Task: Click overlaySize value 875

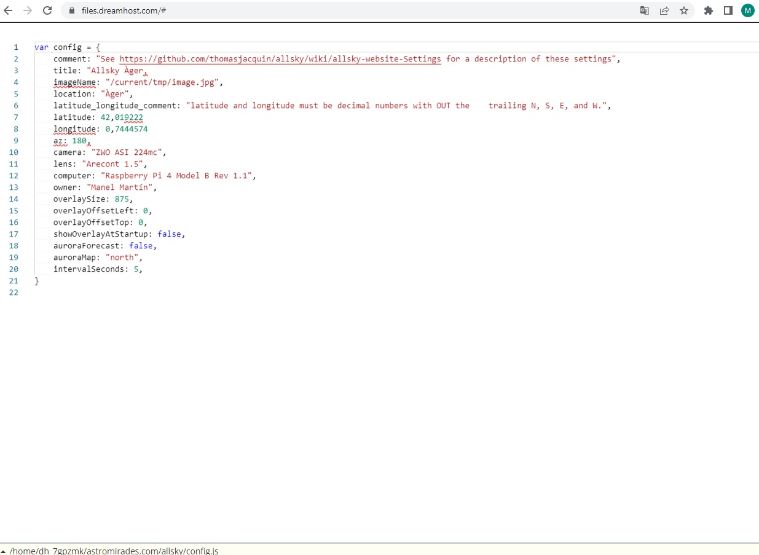Action: (122, 199)
